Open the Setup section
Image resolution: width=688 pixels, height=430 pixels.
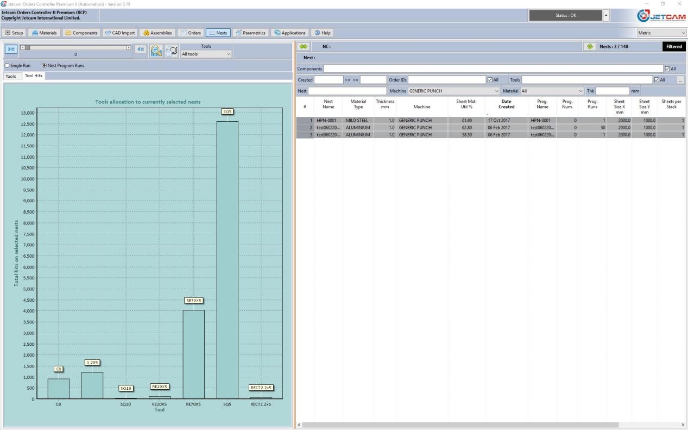pos(14,33)
